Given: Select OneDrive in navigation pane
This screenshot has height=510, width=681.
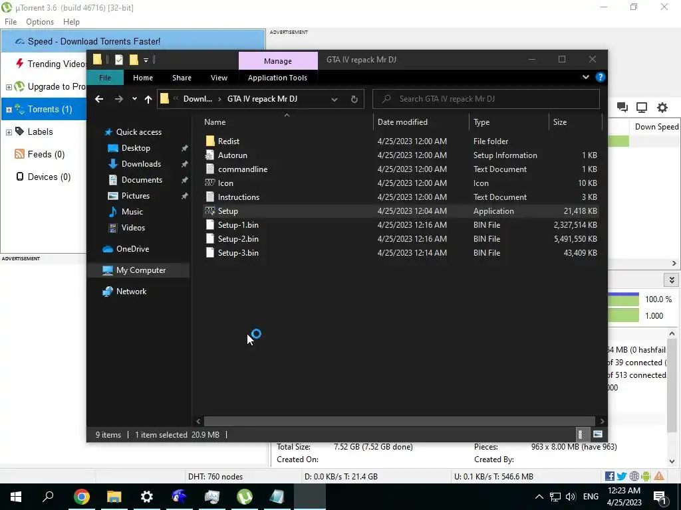Looking at the screenshot, I should (x=132, y=249).
